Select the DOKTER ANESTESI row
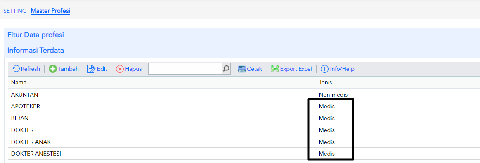Screen dimensions: 480x163 (x=244, y=154)
